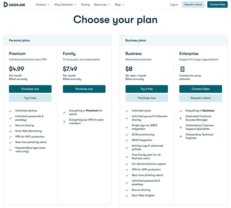The height and width of the screenshot is (208, 231).
Task: Click the Dashlane logo icon
Action: coord(5,5)
